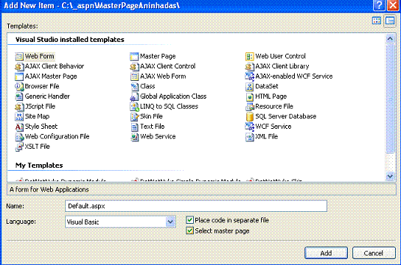Pick the Text File icon
This screenshot has width=401, height=265.
pos(134,127)
